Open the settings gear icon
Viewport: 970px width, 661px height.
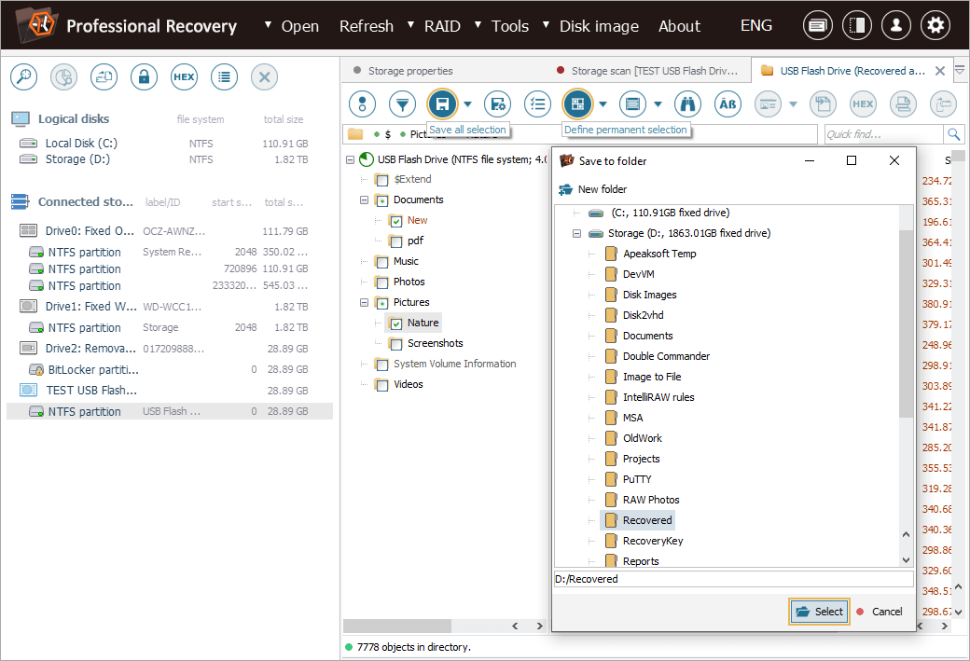[935, 26]
